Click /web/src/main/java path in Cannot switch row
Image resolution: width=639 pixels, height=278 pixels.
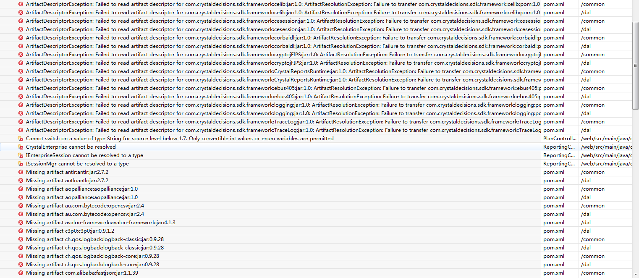tap(607, 139)
